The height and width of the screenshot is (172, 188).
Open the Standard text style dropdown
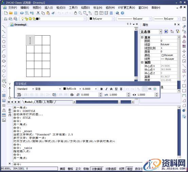point(33,89)
